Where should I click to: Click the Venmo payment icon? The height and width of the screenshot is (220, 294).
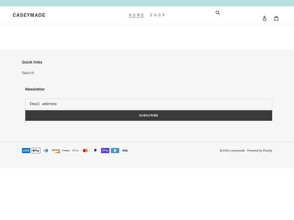(115, 151)
